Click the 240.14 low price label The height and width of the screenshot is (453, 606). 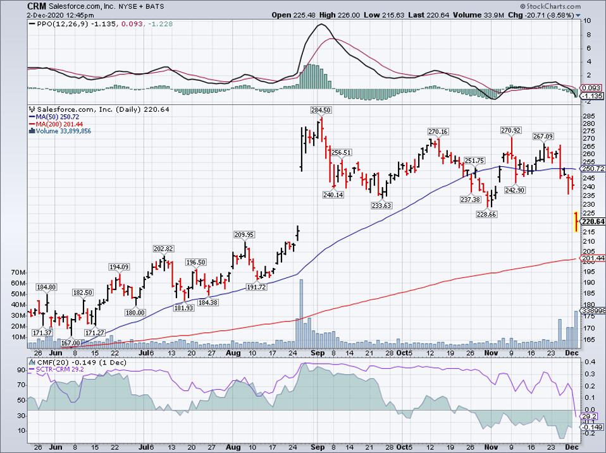(333, 195)
